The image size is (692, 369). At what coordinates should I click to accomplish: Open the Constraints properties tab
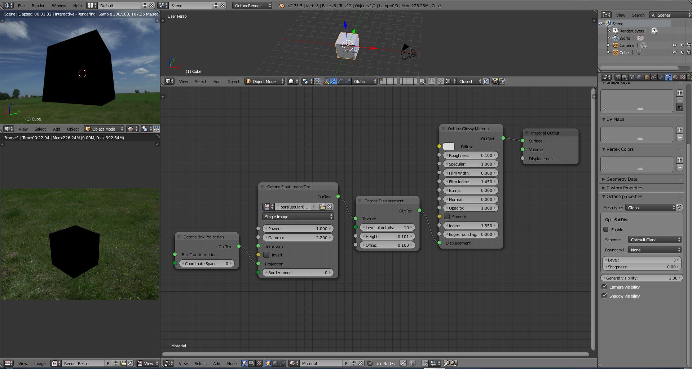[x=654, y=77]
